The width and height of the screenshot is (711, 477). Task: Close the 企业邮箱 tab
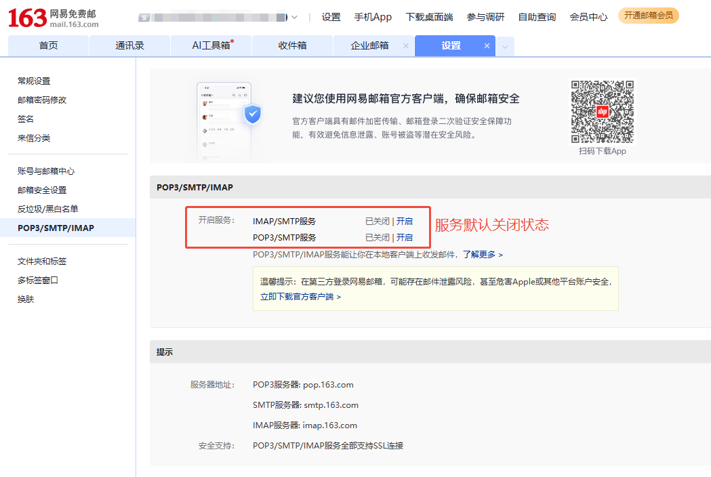point(405,46)
